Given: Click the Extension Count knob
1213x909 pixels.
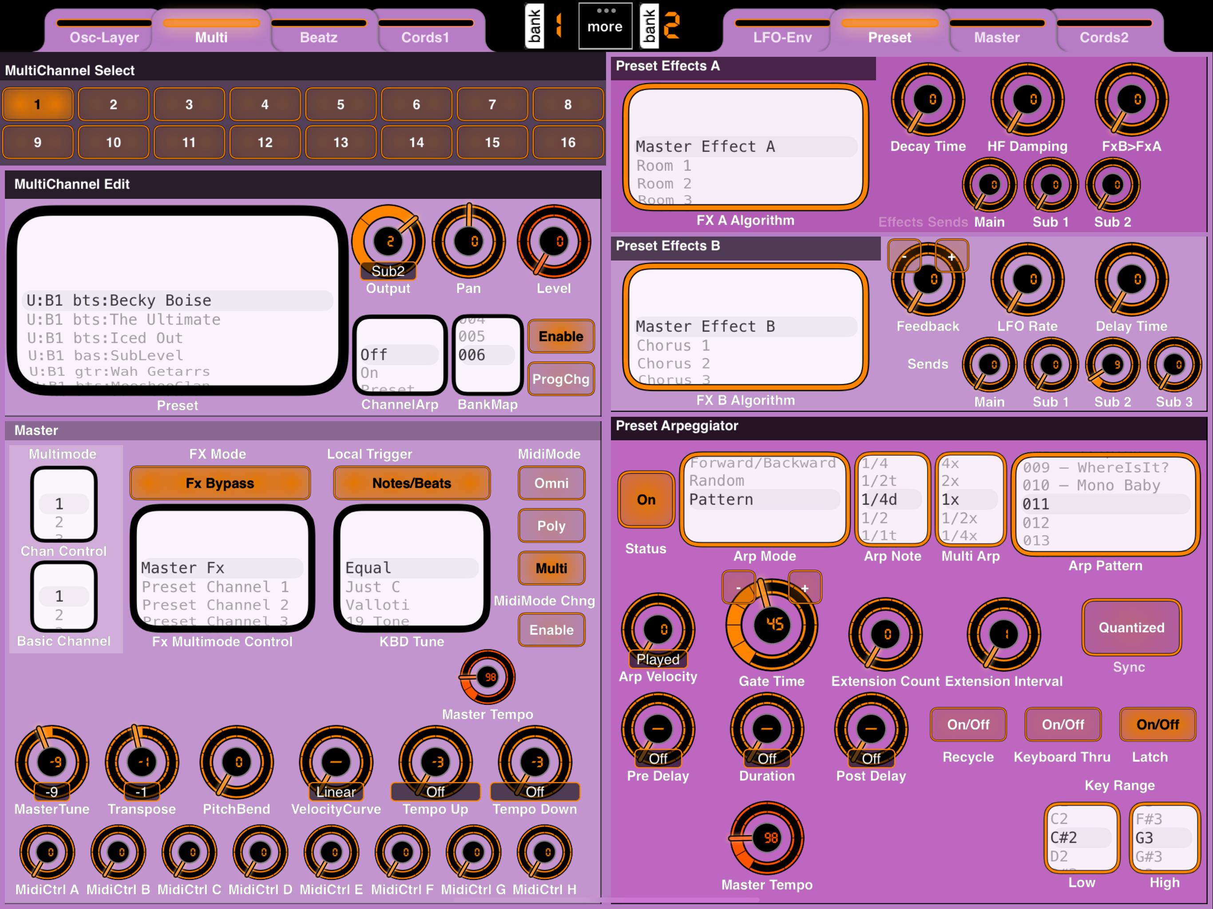Looking at the screenshot, I should (x=885, y=634).
